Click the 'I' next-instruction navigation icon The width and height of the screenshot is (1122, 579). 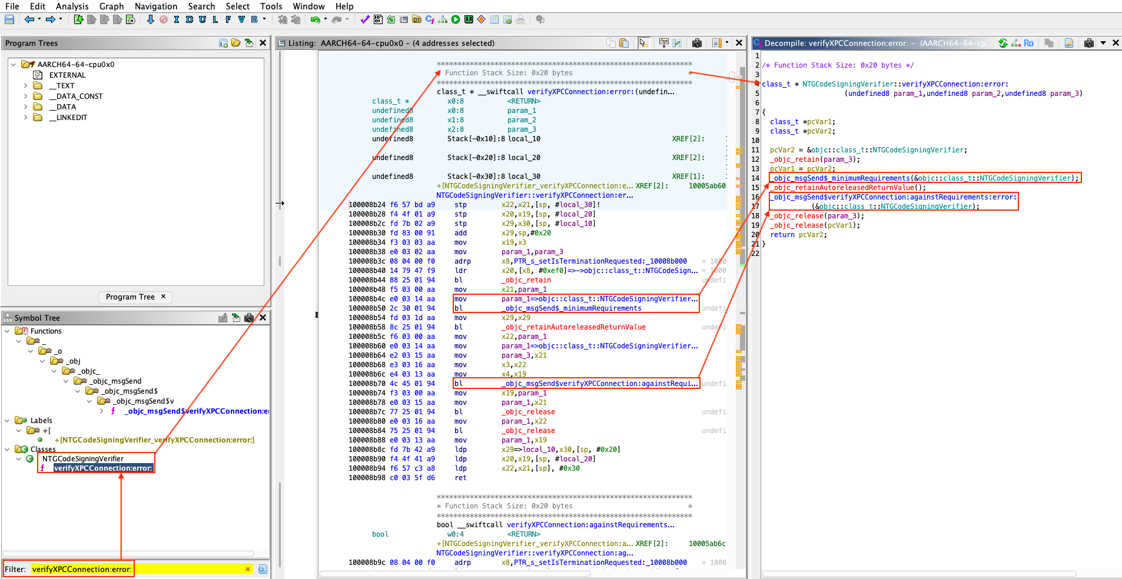[176, 19]
